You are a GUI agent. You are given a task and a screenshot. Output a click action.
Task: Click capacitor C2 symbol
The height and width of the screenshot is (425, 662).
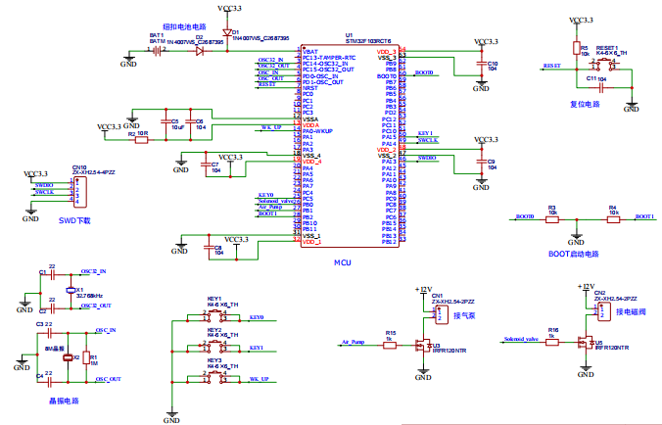52,308
